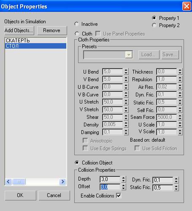Select СКАТЕРТЬ in the objects list

35,41
